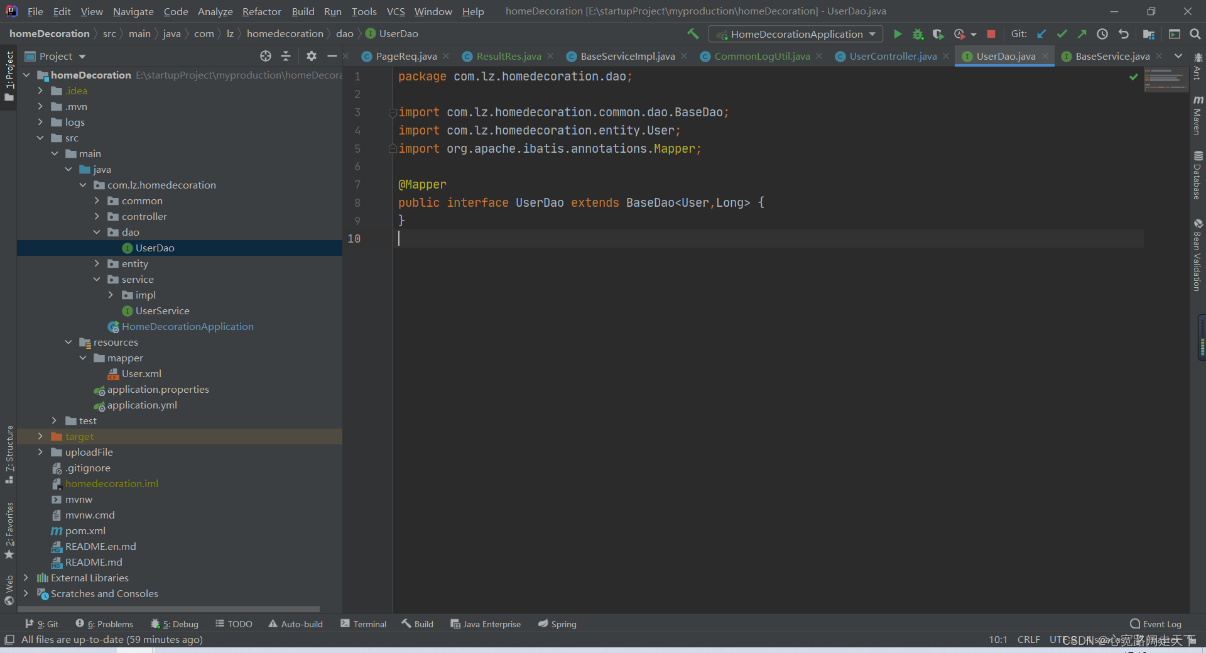Select pom.xml in the project tree

tap(85, 530)
